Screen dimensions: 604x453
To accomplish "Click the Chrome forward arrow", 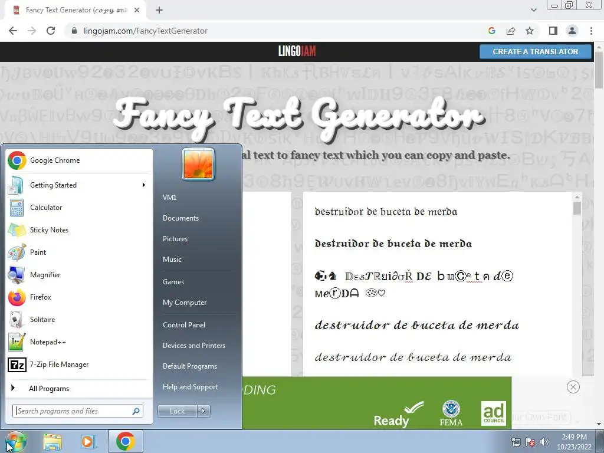I will (32, 31).
